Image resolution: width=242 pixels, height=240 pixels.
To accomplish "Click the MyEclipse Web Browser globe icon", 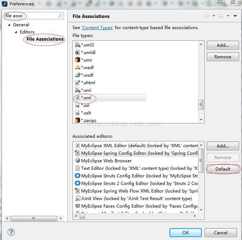I will coord(77,160).
